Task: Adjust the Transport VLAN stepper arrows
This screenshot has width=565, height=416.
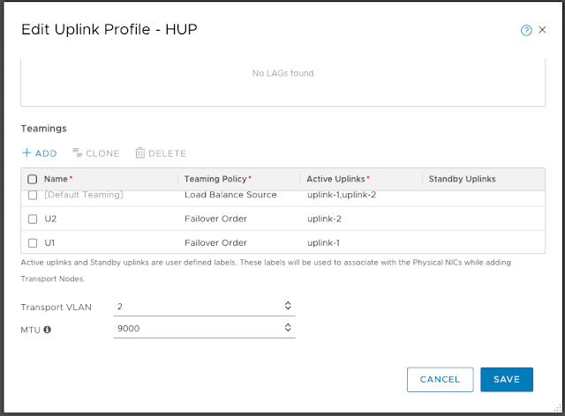Action: pos(287,306)
